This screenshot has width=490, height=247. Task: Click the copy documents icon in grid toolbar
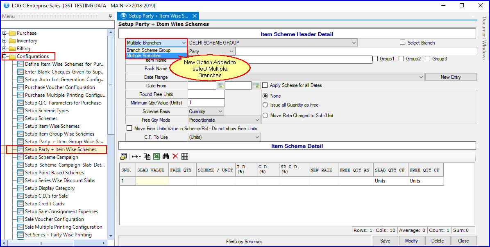[147, 156]
